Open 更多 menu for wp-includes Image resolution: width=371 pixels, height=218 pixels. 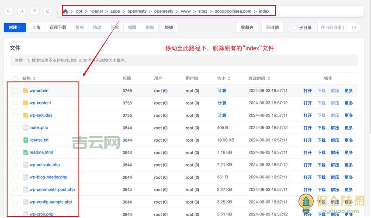click(349, 116)
